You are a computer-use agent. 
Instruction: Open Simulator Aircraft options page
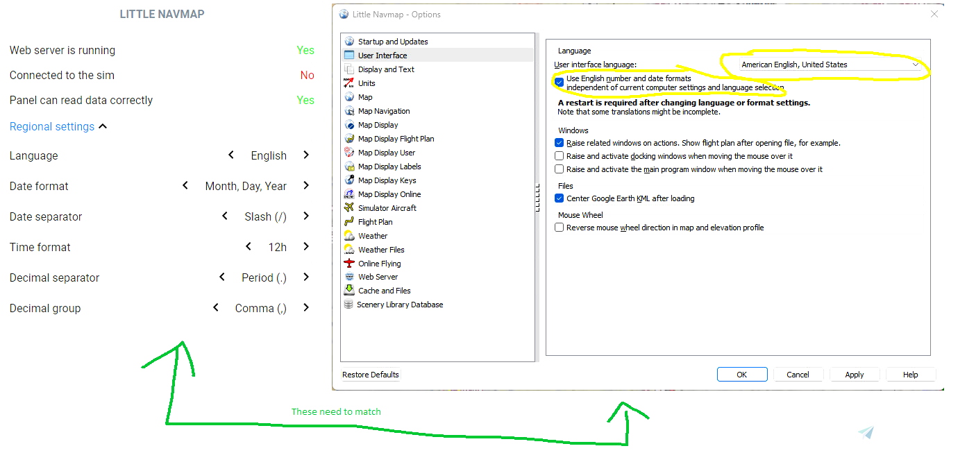[x=438, y=208]
